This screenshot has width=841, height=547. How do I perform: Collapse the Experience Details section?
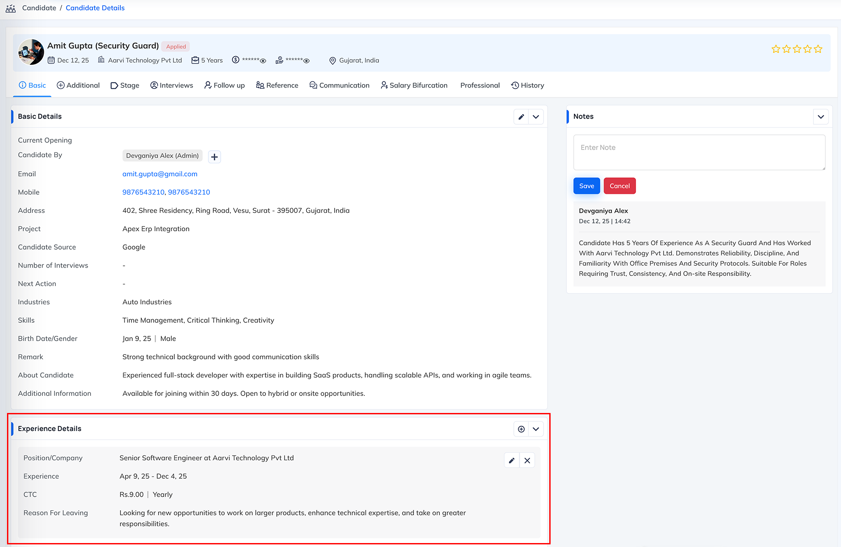536,429
